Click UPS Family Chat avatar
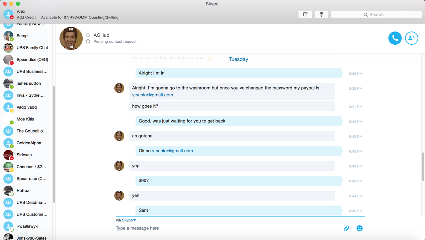Viewport: 425px width, 240px height. coord(8,48)
